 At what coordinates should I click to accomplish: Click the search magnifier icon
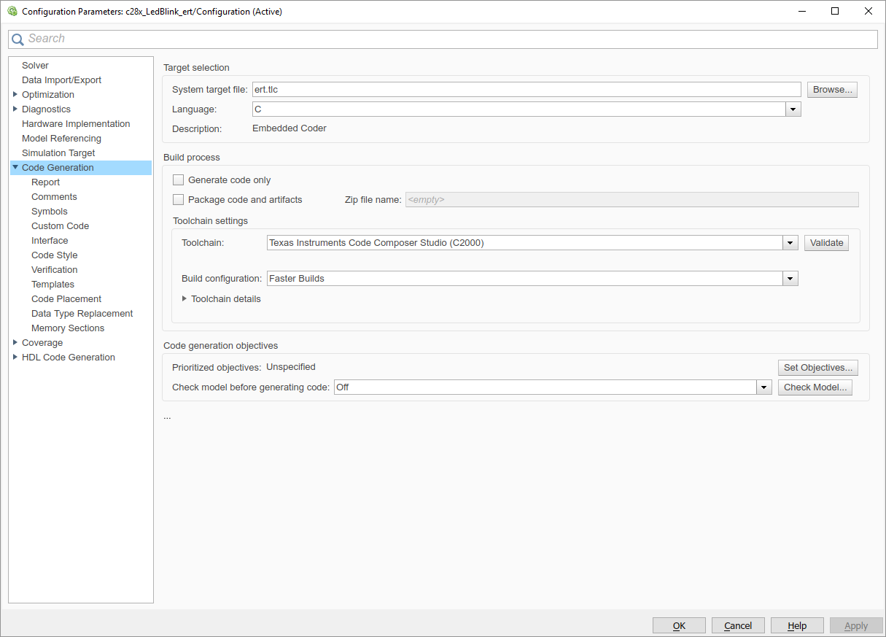pos(18,39)
